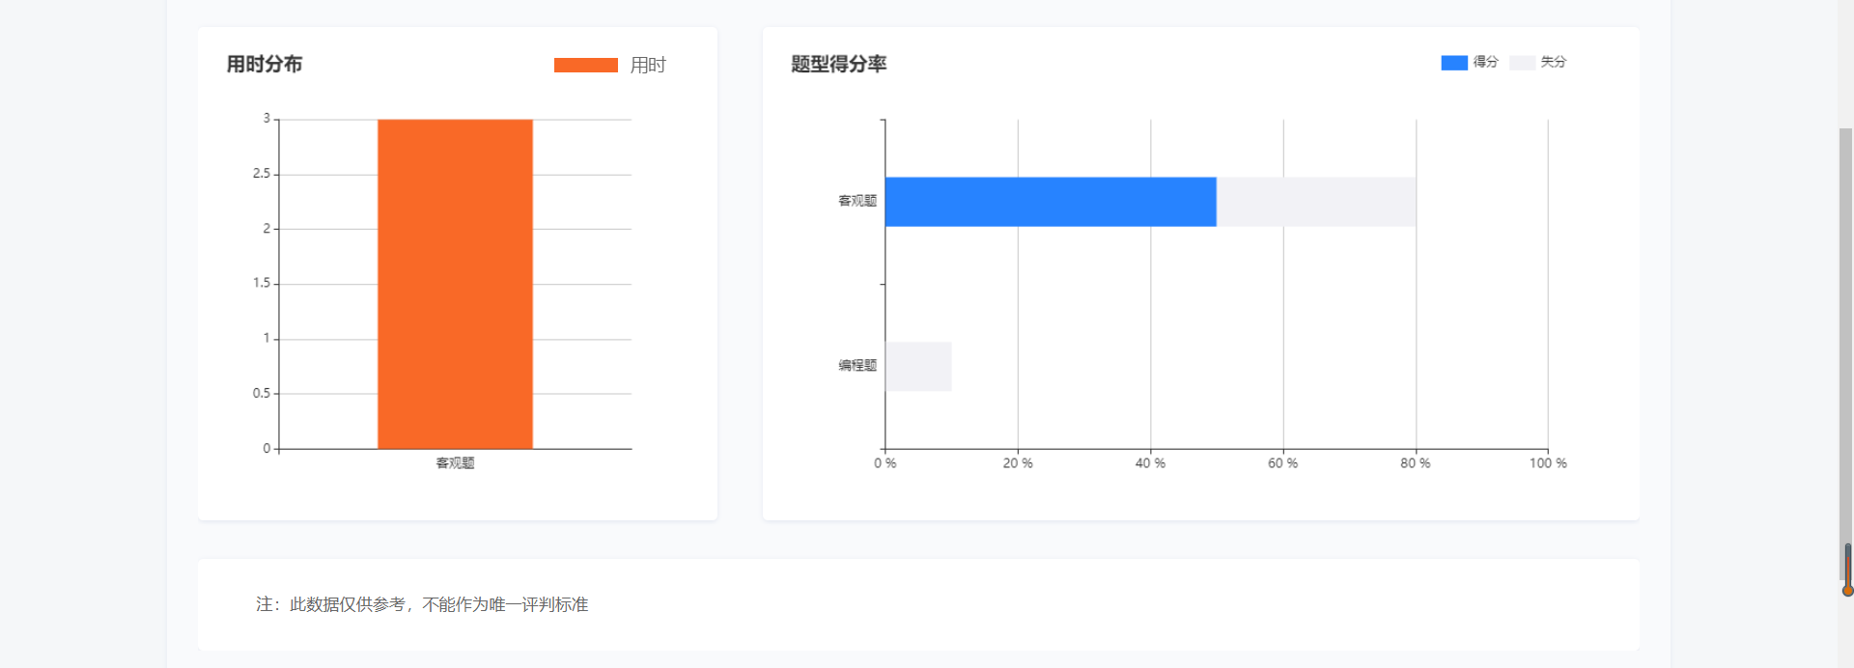Click the 编程题 axis label in score chart

[x=857, y=365]
